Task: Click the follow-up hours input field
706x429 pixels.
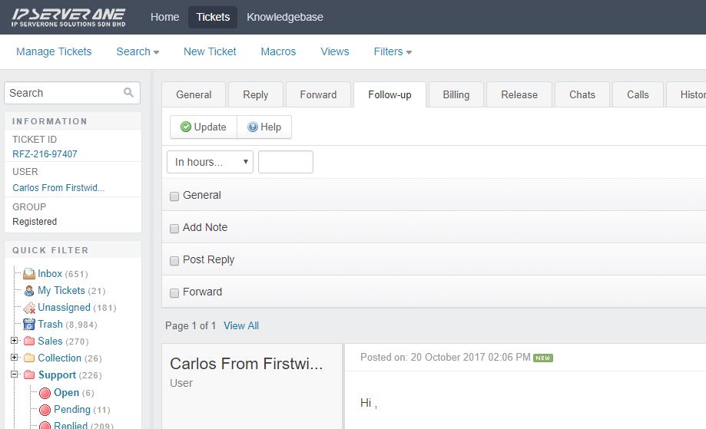Action: point(285,162)
